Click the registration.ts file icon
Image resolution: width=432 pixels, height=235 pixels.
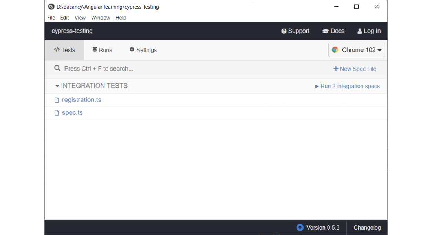(x=57, y=100)
